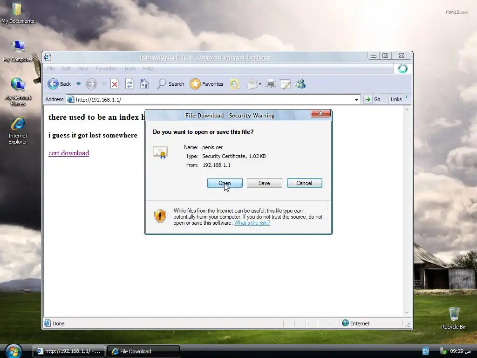Open the Start menu orb
The height and width of the screenshot is (358, 477).
pos(14,351)
